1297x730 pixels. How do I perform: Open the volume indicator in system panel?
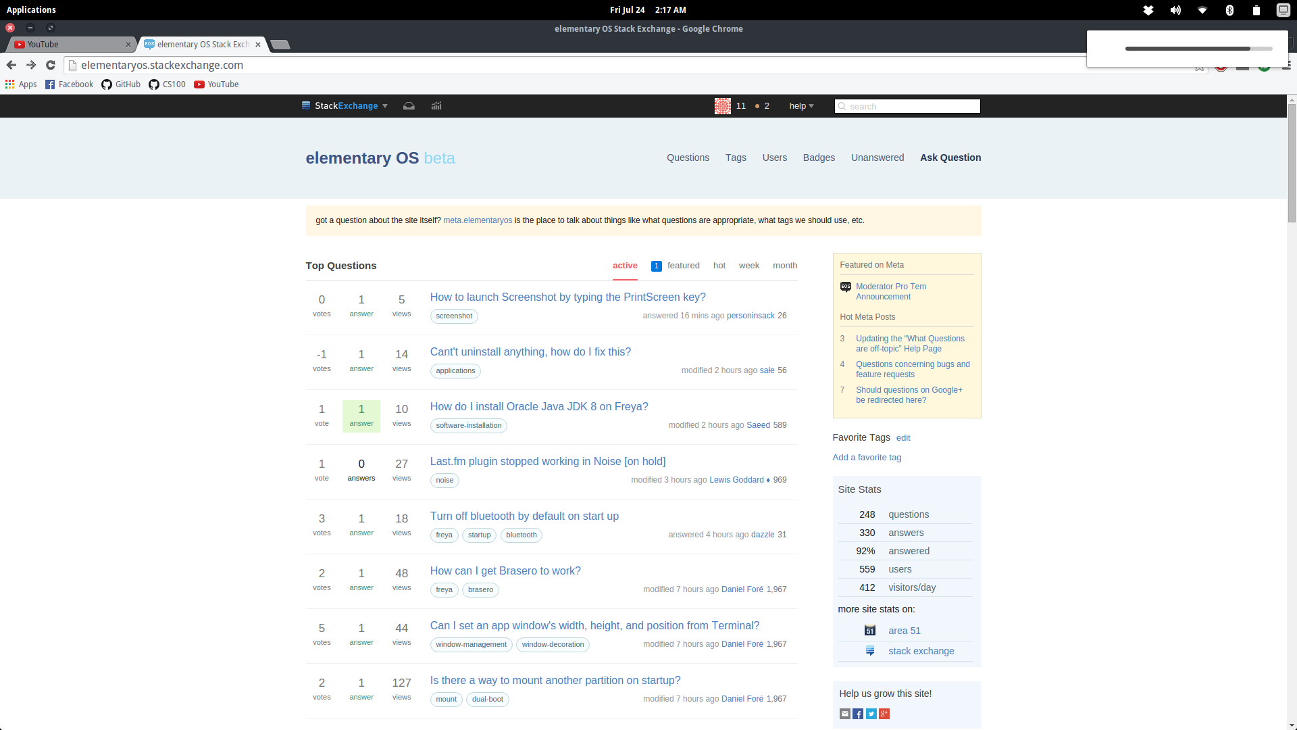(1175, 10)
